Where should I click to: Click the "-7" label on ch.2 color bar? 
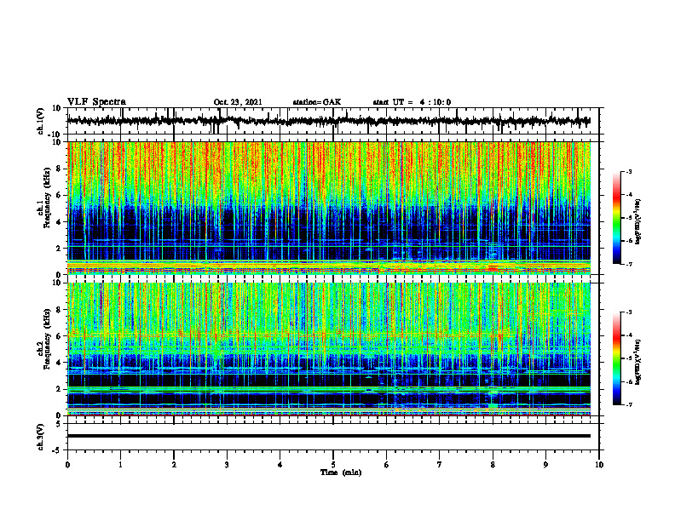pyautogui.click(x=628, y=405)
